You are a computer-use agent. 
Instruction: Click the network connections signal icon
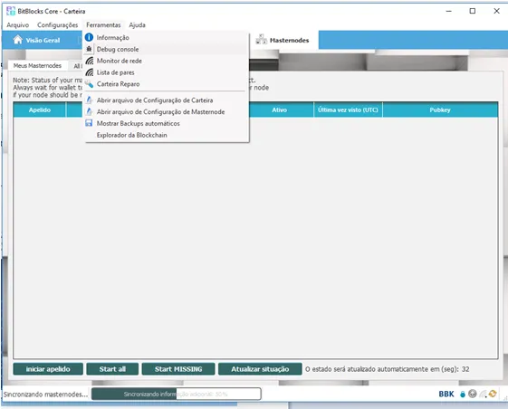click(483, 394)
